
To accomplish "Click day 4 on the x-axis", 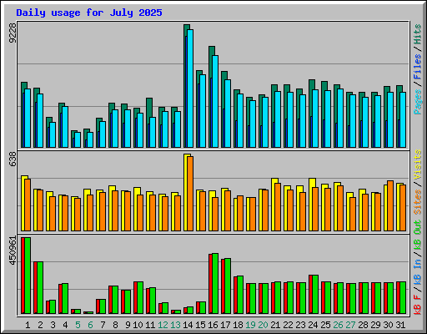I will coord(65,325).
